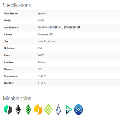Click the power value '240W'
The image size is (120, 120).
point(41,55)
